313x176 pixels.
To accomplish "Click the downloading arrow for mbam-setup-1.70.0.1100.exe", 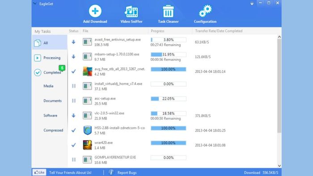I will pos(74,57).
